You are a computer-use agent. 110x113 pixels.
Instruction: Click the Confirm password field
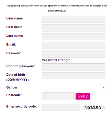(x=74, y=67)
